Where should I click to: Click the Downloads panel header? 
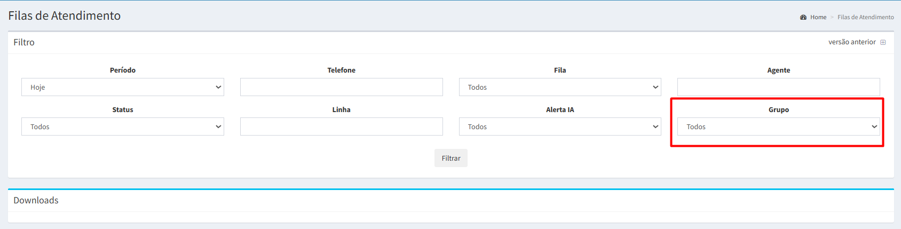(x=36, y=200)
